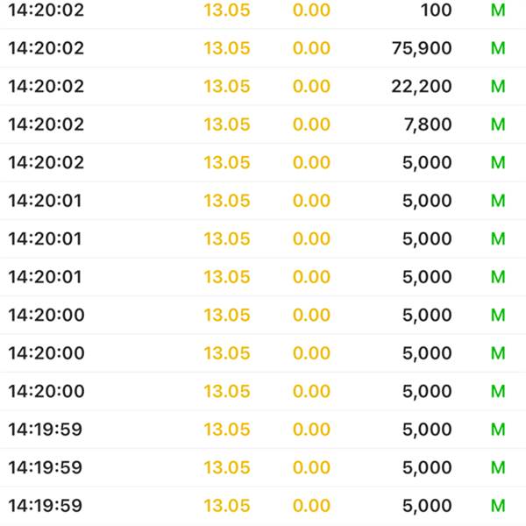Click the green M marker beside 22,200
526x526 pixels.
pos(498,87)
